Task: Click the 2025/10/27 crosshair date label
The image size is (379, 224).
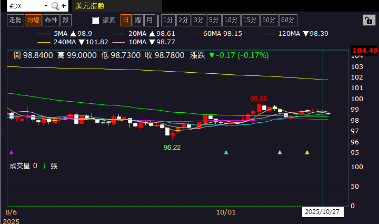Action: (323, 212)
